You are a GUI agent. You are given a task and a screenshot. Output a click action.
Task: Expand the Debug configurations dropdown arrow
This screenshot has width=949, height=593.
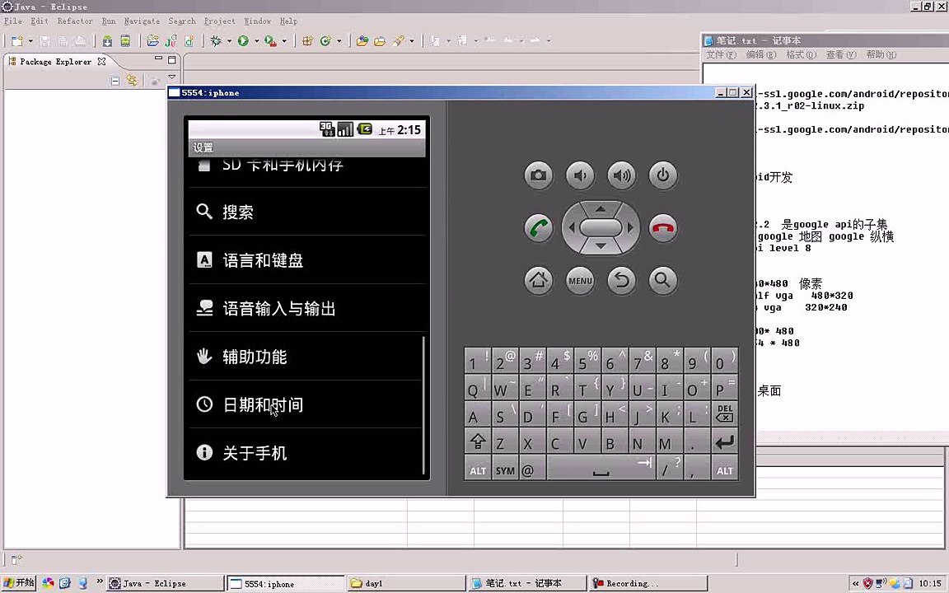point(229,41)
